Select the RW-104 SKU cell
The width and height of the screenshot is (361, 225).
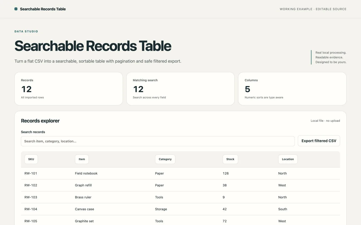point(31,209)
